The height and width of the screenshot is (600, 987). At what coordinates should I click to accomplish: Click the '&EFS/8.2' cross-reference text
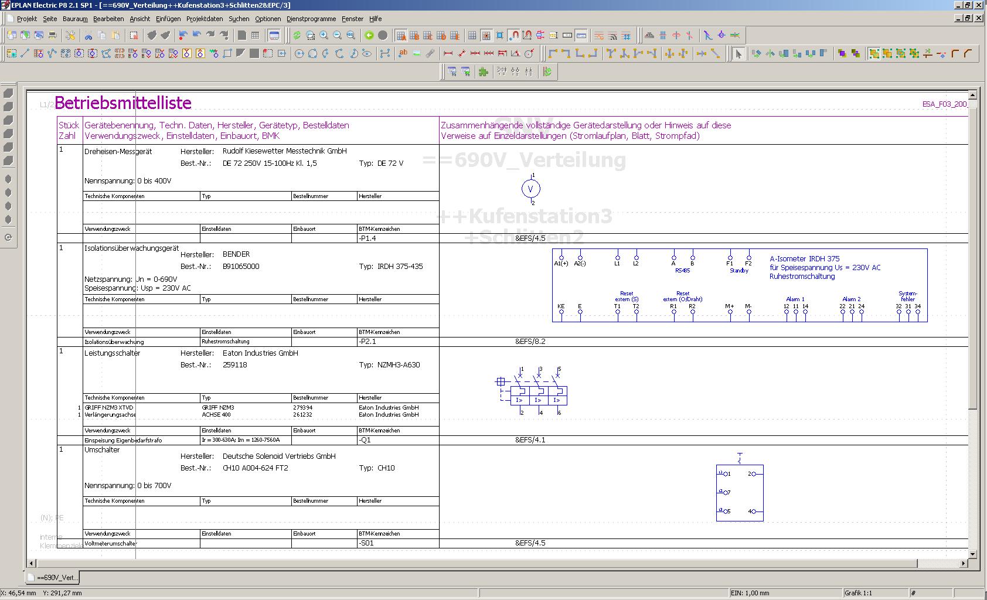click(530, 341)
